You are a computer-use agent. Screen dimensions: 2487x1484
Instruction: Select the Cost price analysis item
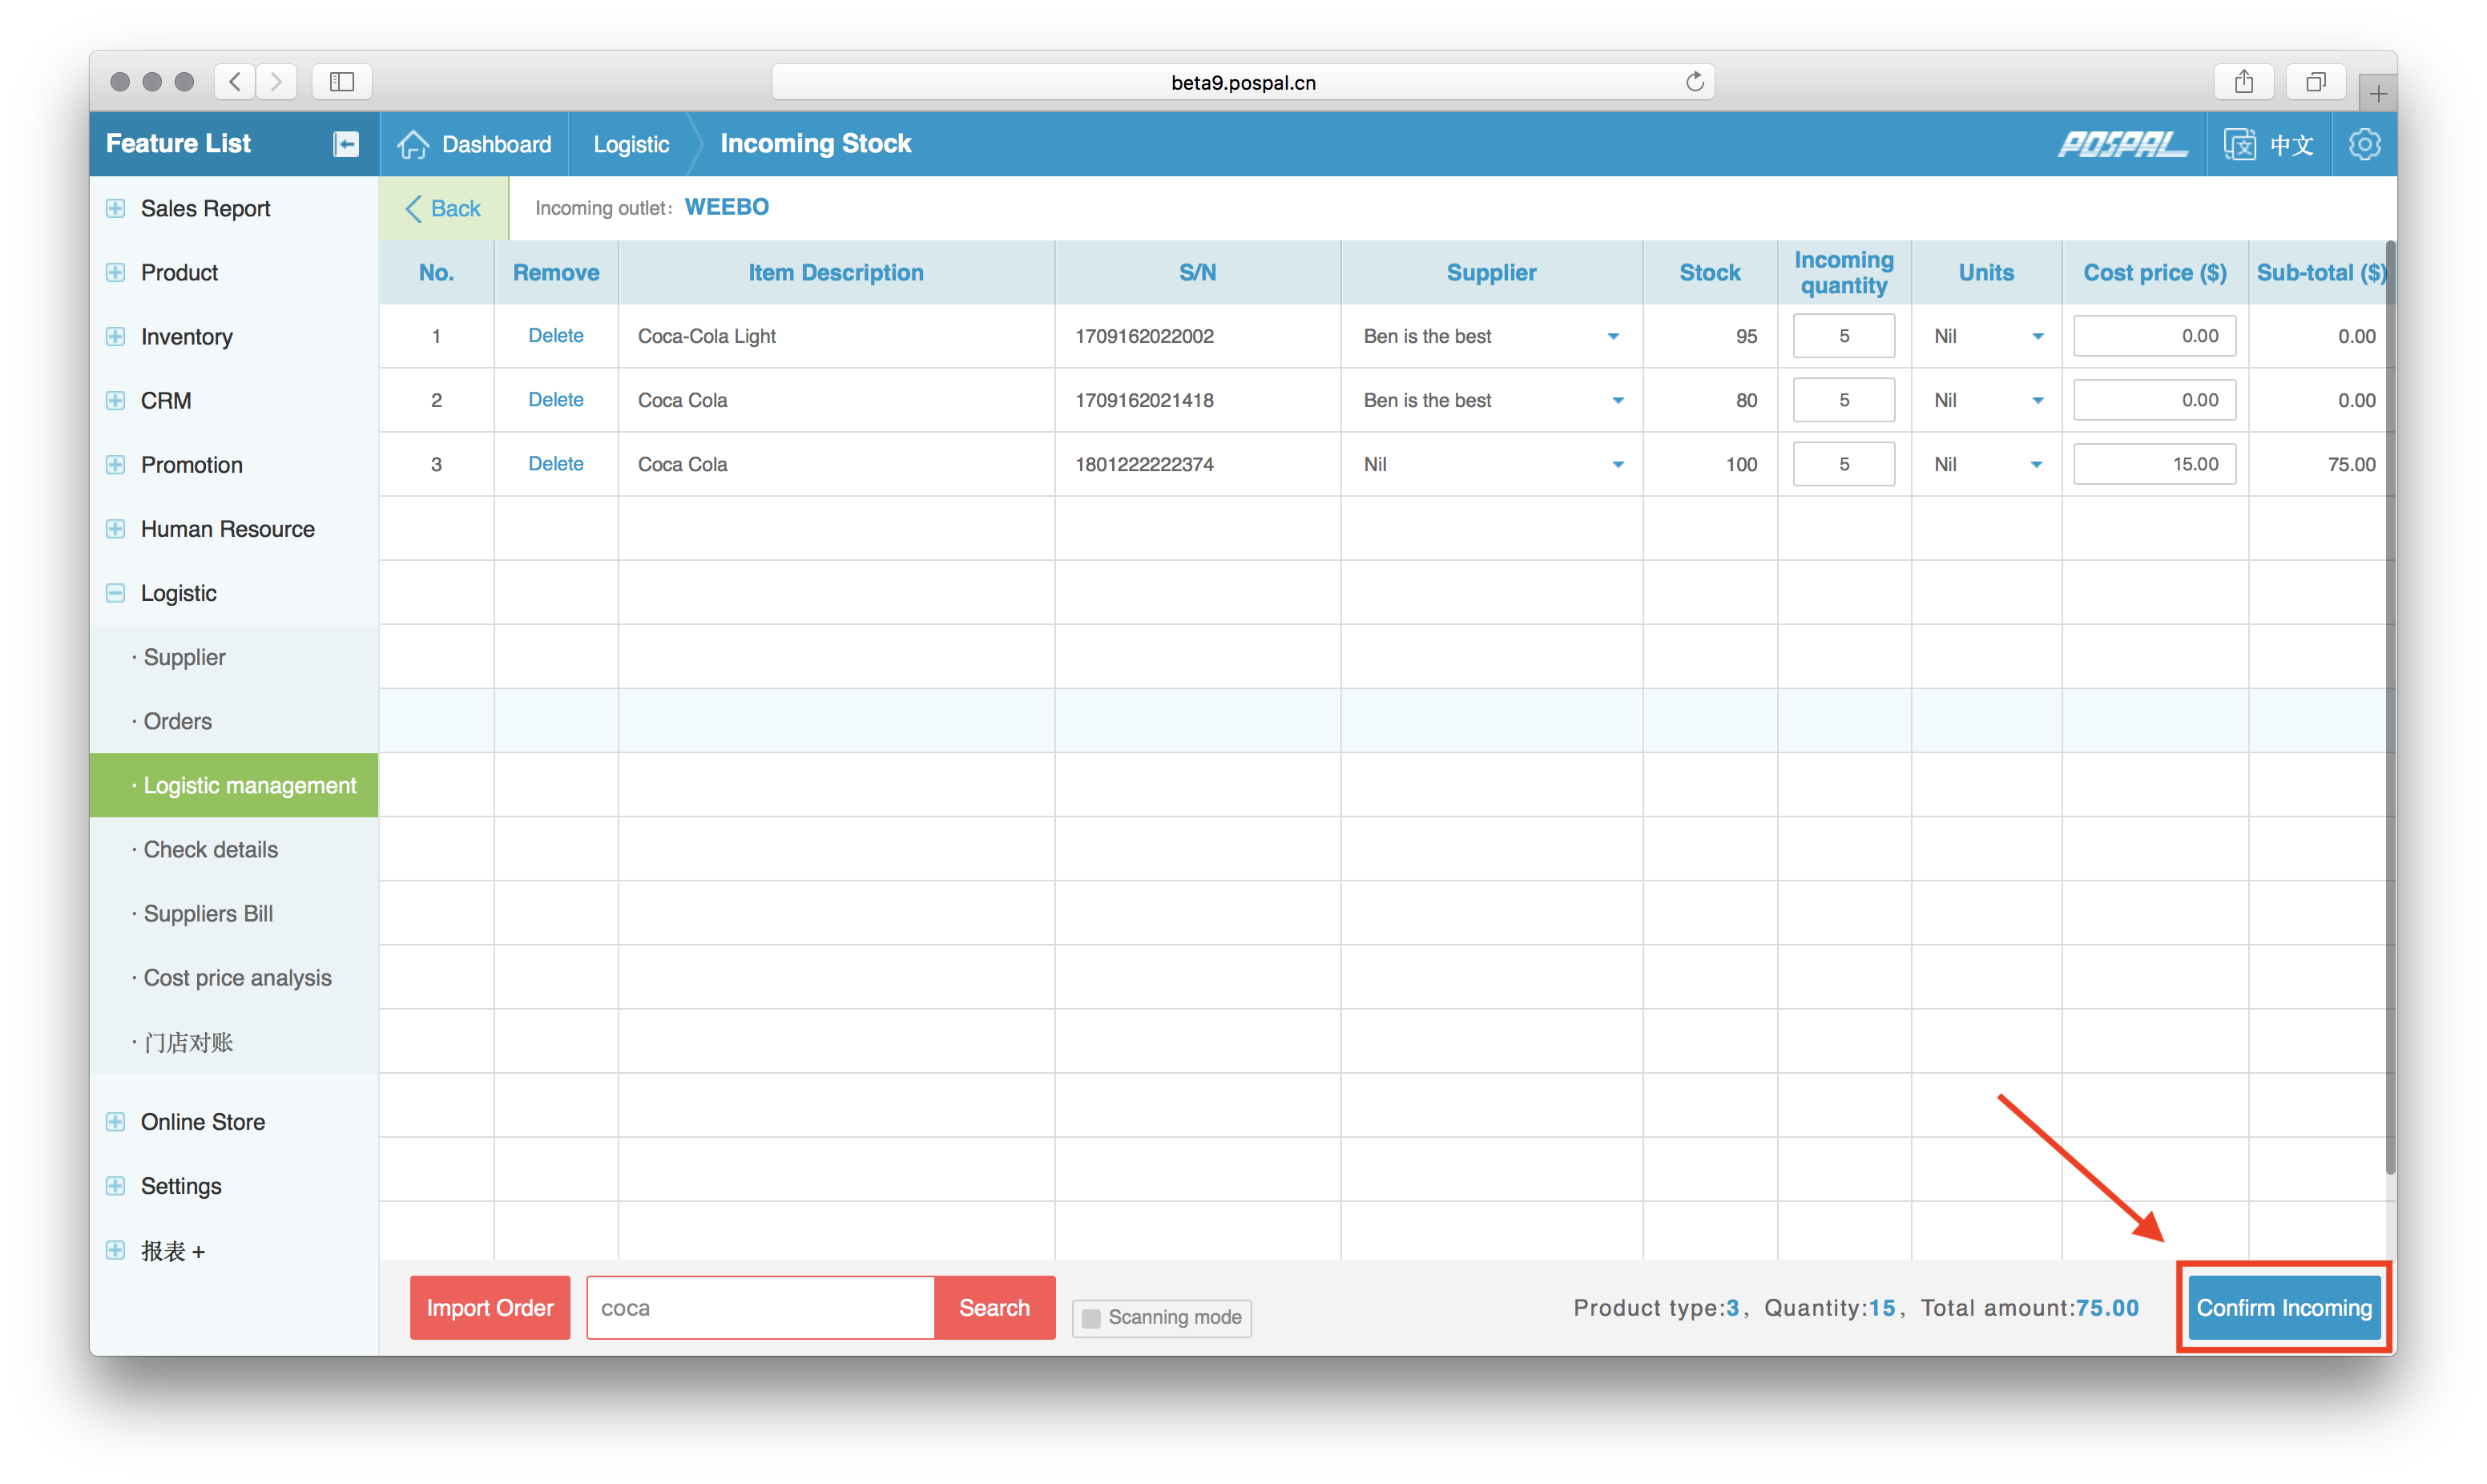237,977
